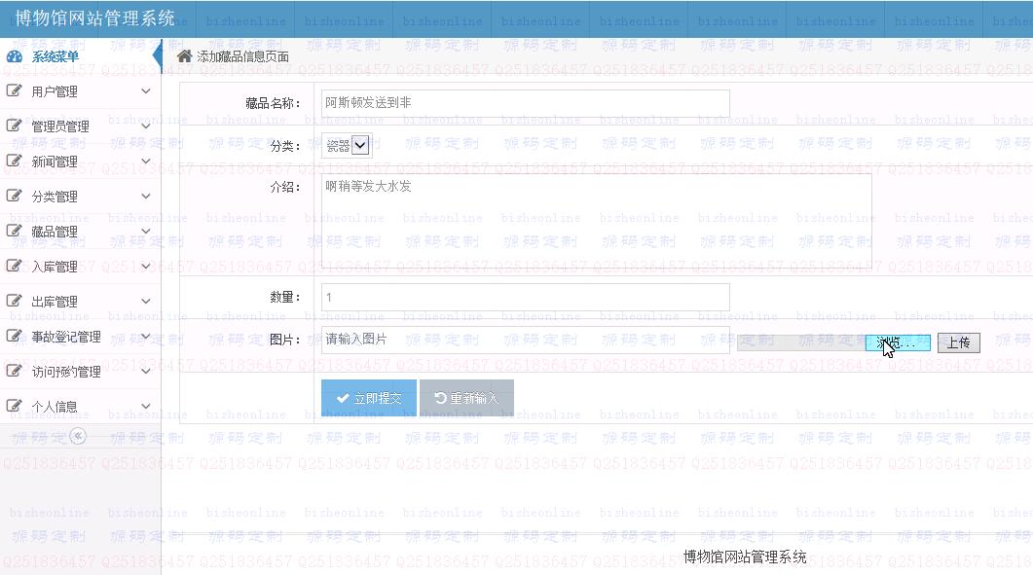Click the edit icon next to 用户管理
Viewport: 1033px width, 575px height.
pos(14,90)
